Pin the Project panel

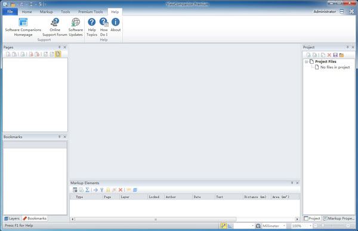pos(347,47)
